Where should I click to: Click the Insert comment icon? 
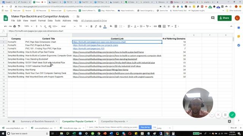[159, 26]
